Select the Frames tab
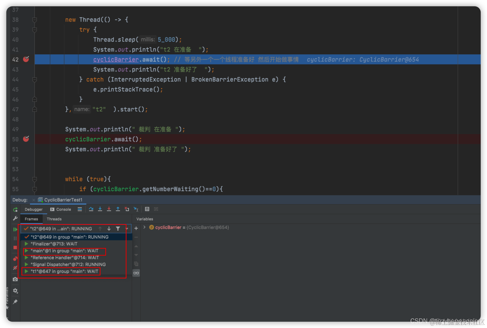Image resolution: width=487 pixels, height=328 pixels. pos(31,219)
